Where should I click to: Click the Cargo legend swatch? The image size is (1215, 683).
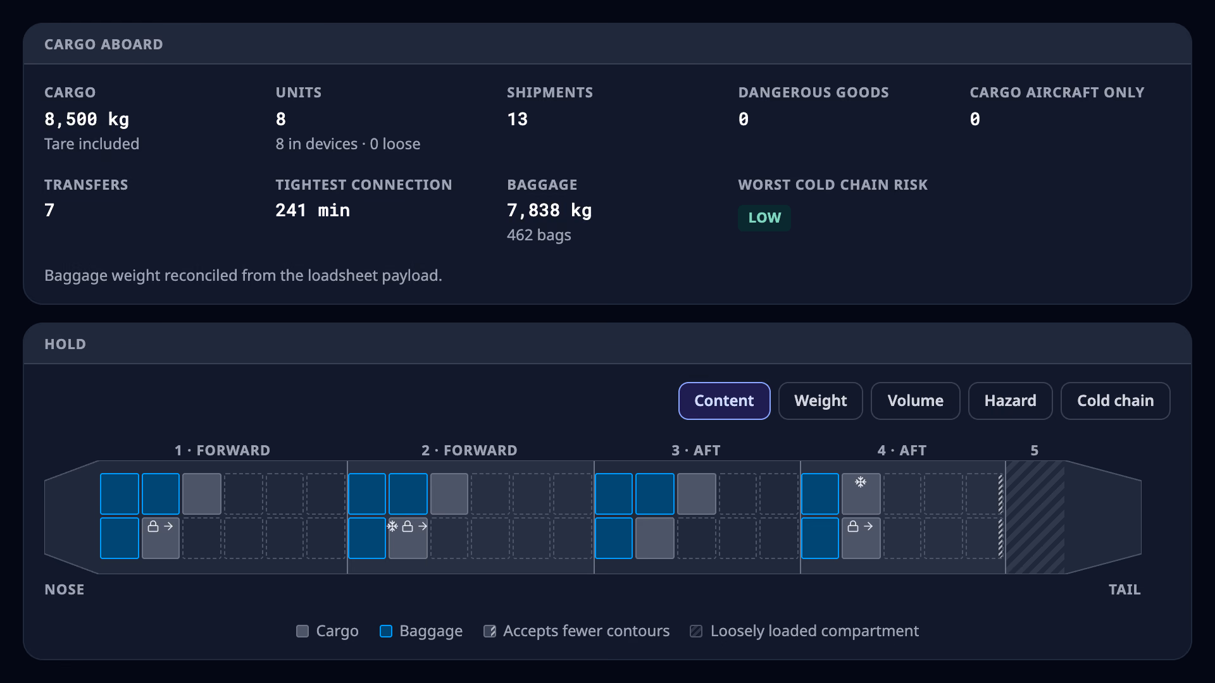tap(302, 631)
